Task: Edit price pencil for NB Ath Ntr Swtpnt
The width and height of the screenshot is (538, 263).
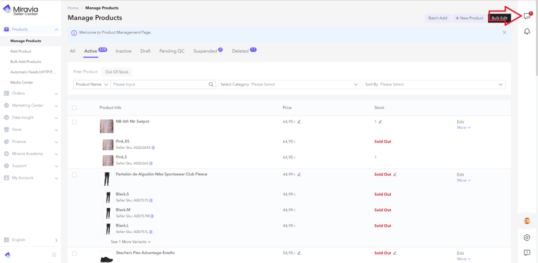Action: point(299,122)
